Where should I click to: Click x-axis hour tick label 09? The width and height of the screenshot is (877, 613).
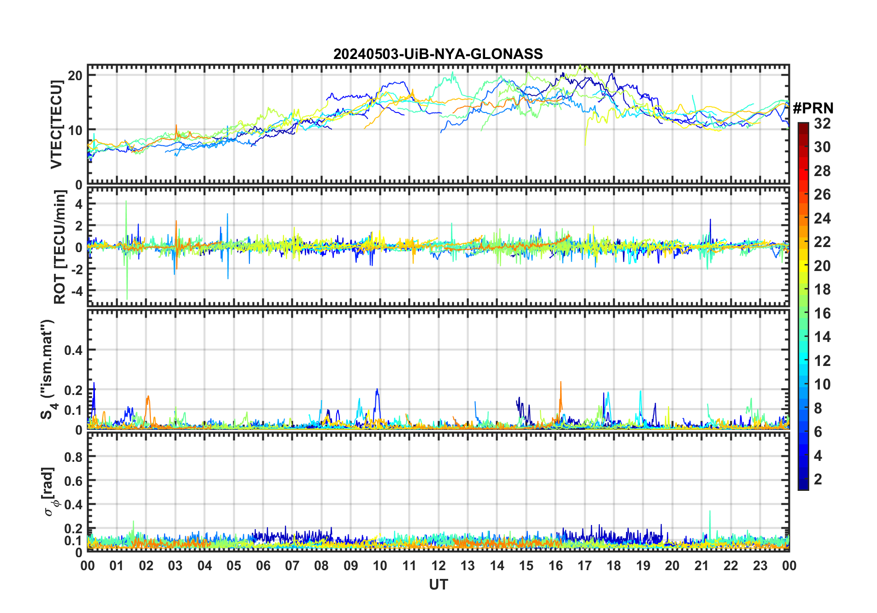tap(351, 566)
